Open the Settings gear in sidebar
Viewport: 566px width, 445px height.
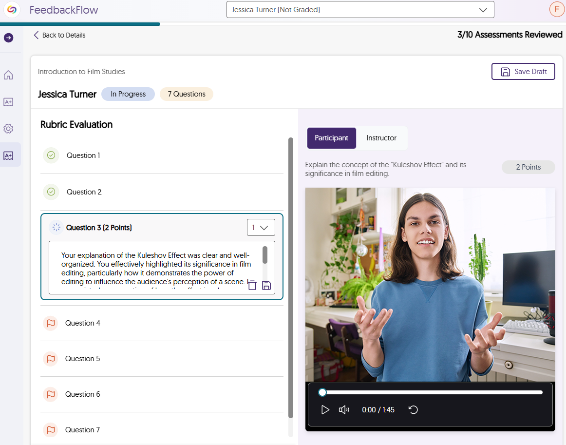(8, 129)
